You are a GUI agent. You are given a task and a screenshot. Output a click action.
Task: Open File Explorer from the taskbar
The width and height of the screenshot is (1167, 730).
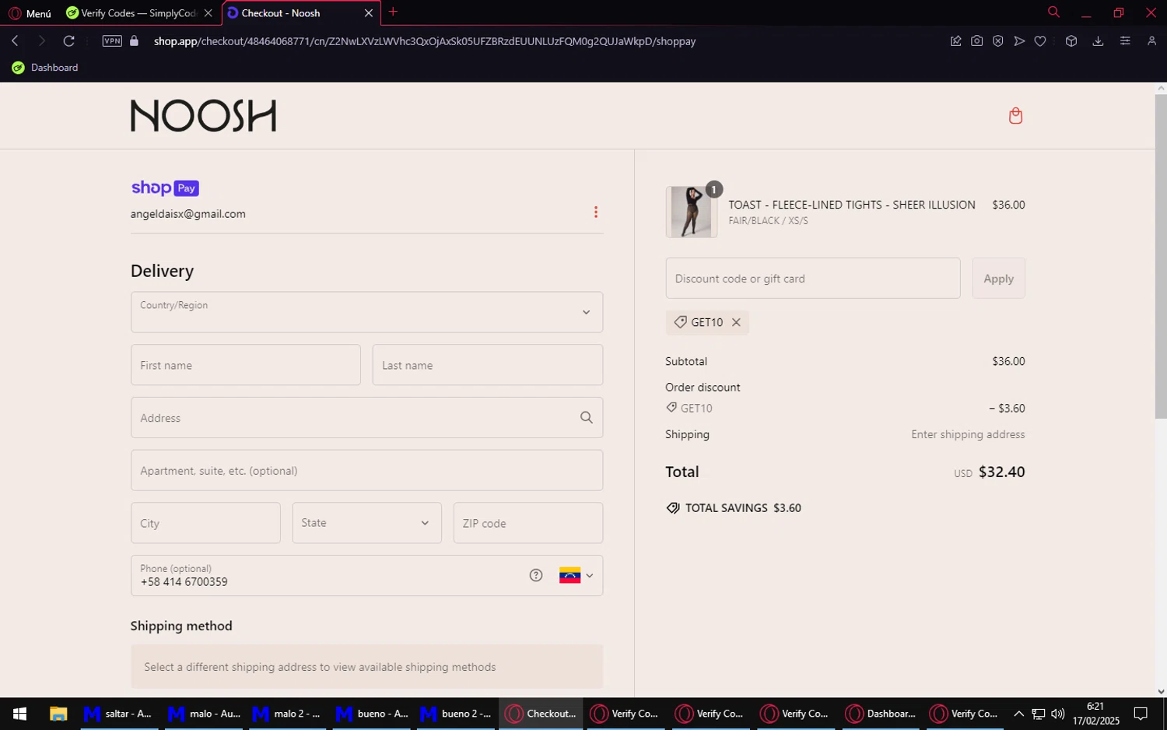[x=58, y=714]
